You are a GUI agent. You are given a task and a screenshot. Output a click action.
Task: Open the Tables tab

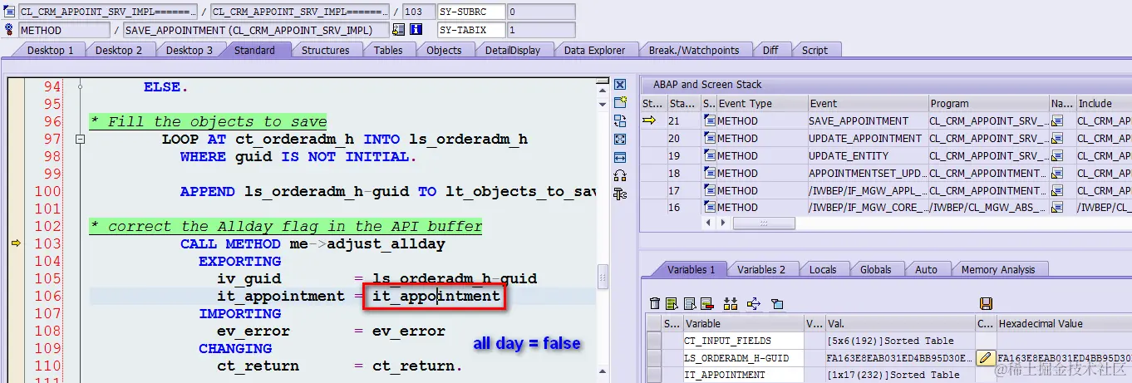[388, 50]
